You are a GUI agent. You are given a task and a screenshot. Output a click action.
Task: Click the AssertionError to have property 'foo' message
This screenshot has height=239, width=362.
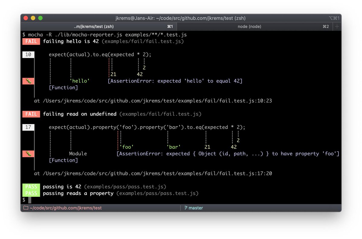228,154
